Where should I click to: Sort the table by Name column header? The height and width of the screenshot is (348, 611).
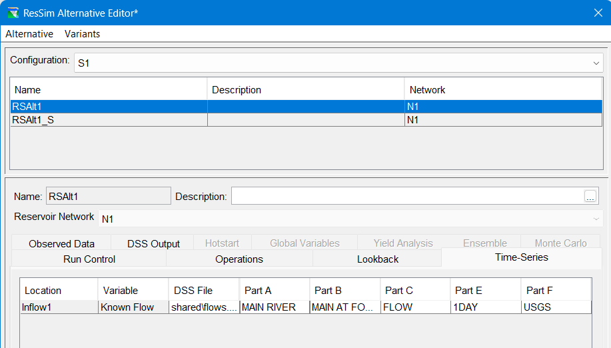(x=109, y=89)
